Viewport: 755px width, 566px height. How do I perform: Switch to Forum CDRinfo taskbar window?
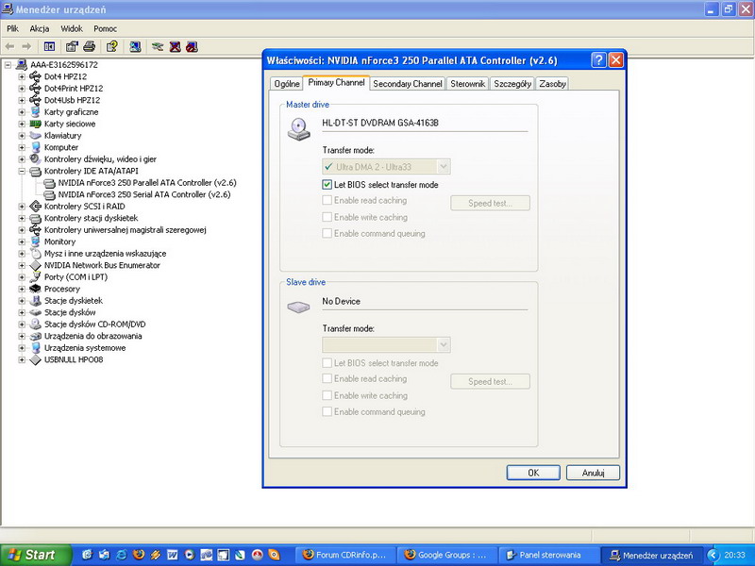tap(346, 555)
